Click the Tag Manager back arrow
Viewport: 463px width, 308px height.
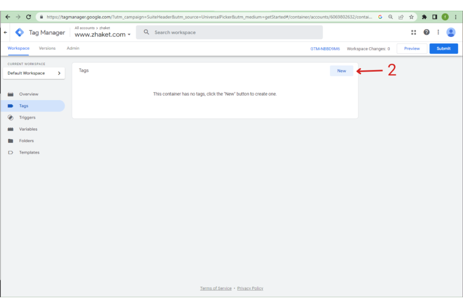click(x=5, y=32)
